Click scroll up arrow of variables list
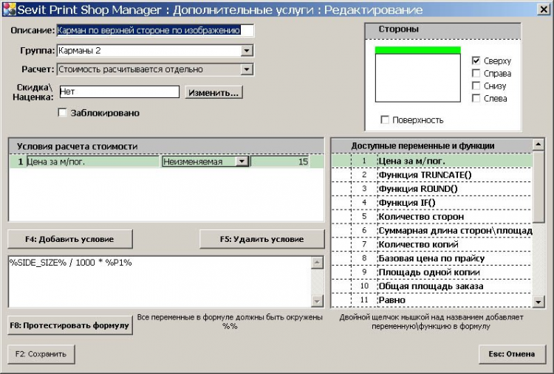The height and width of the screenshot is (374, 554). [538, 144]
